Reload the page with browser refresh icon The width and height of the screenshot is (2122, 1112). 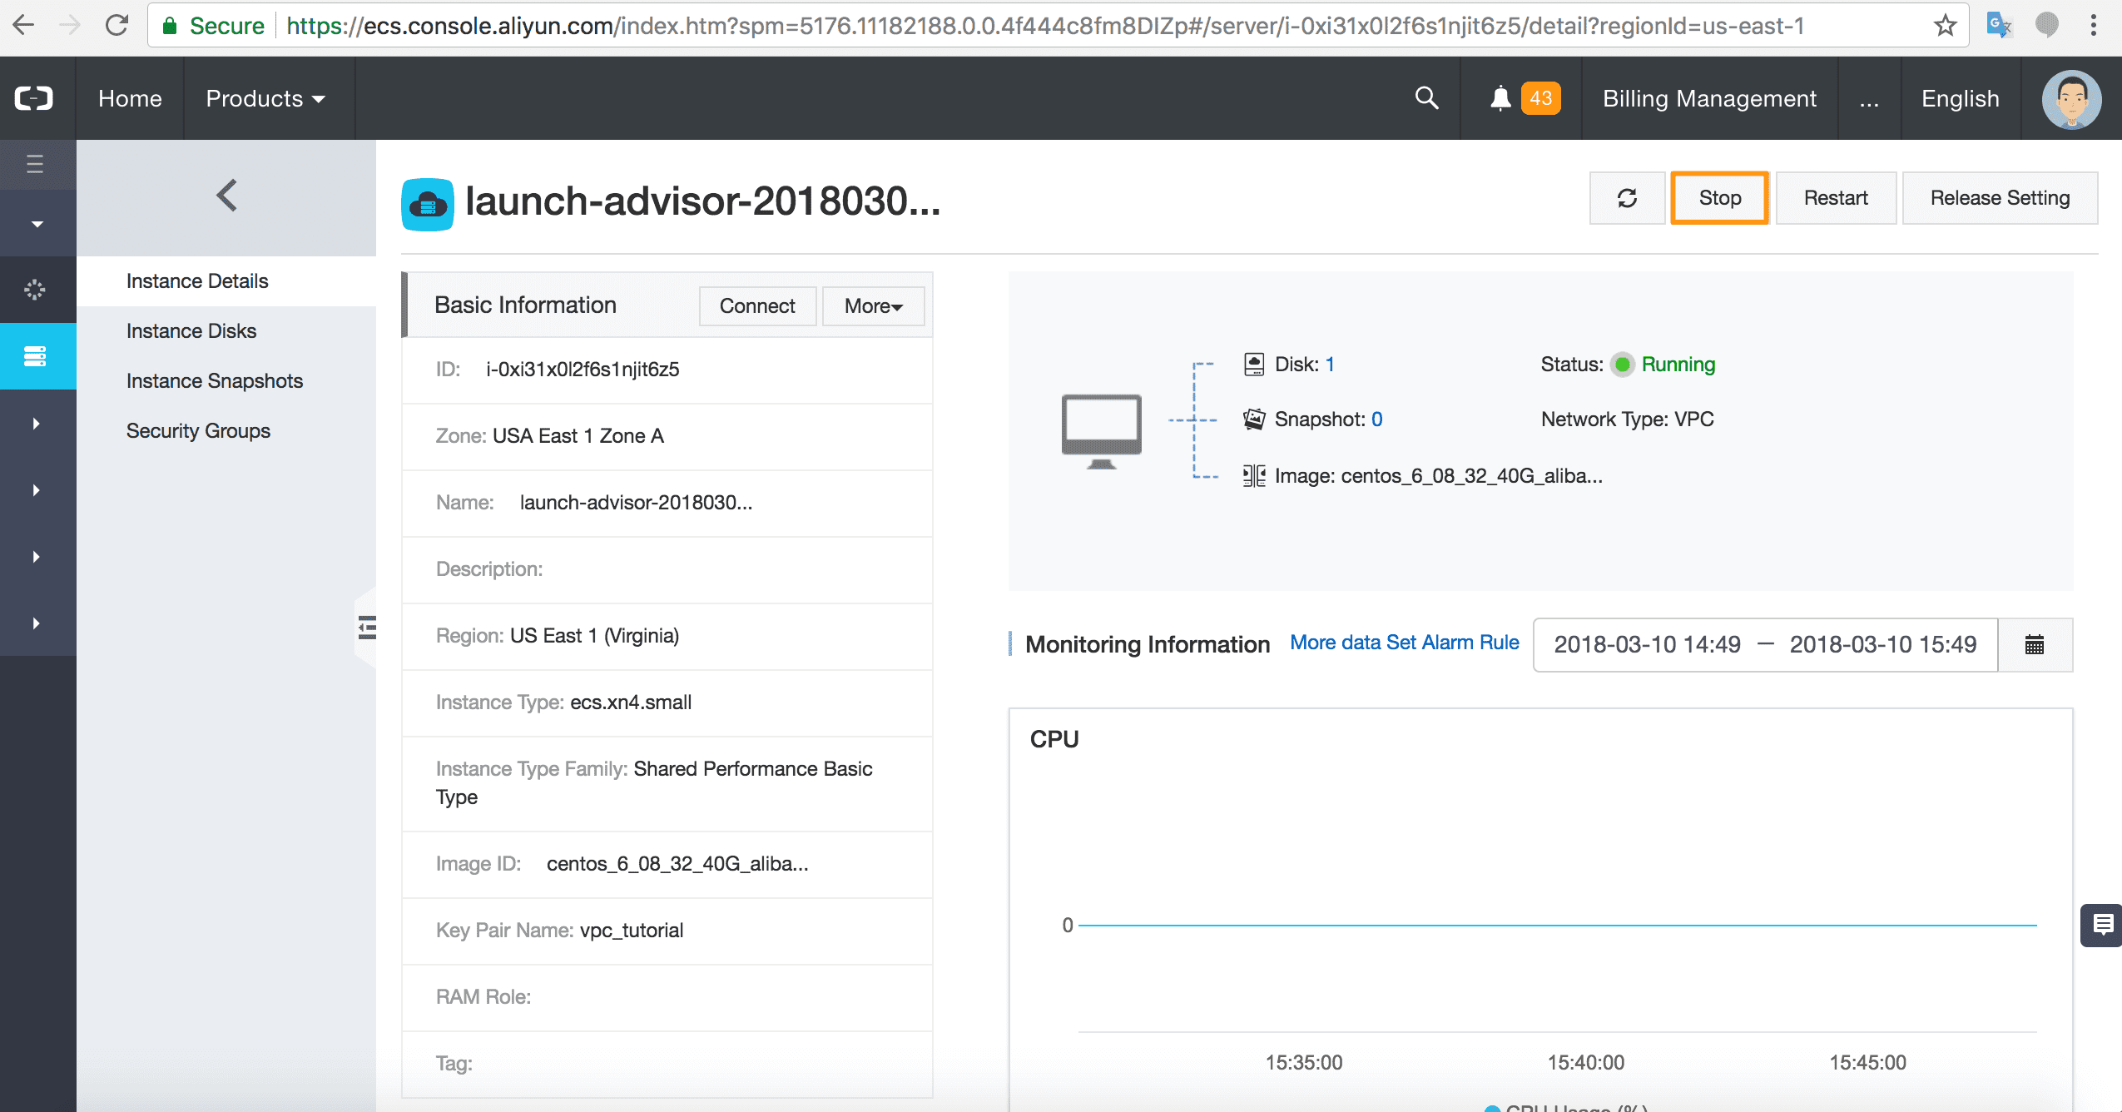tap(117, 26)
